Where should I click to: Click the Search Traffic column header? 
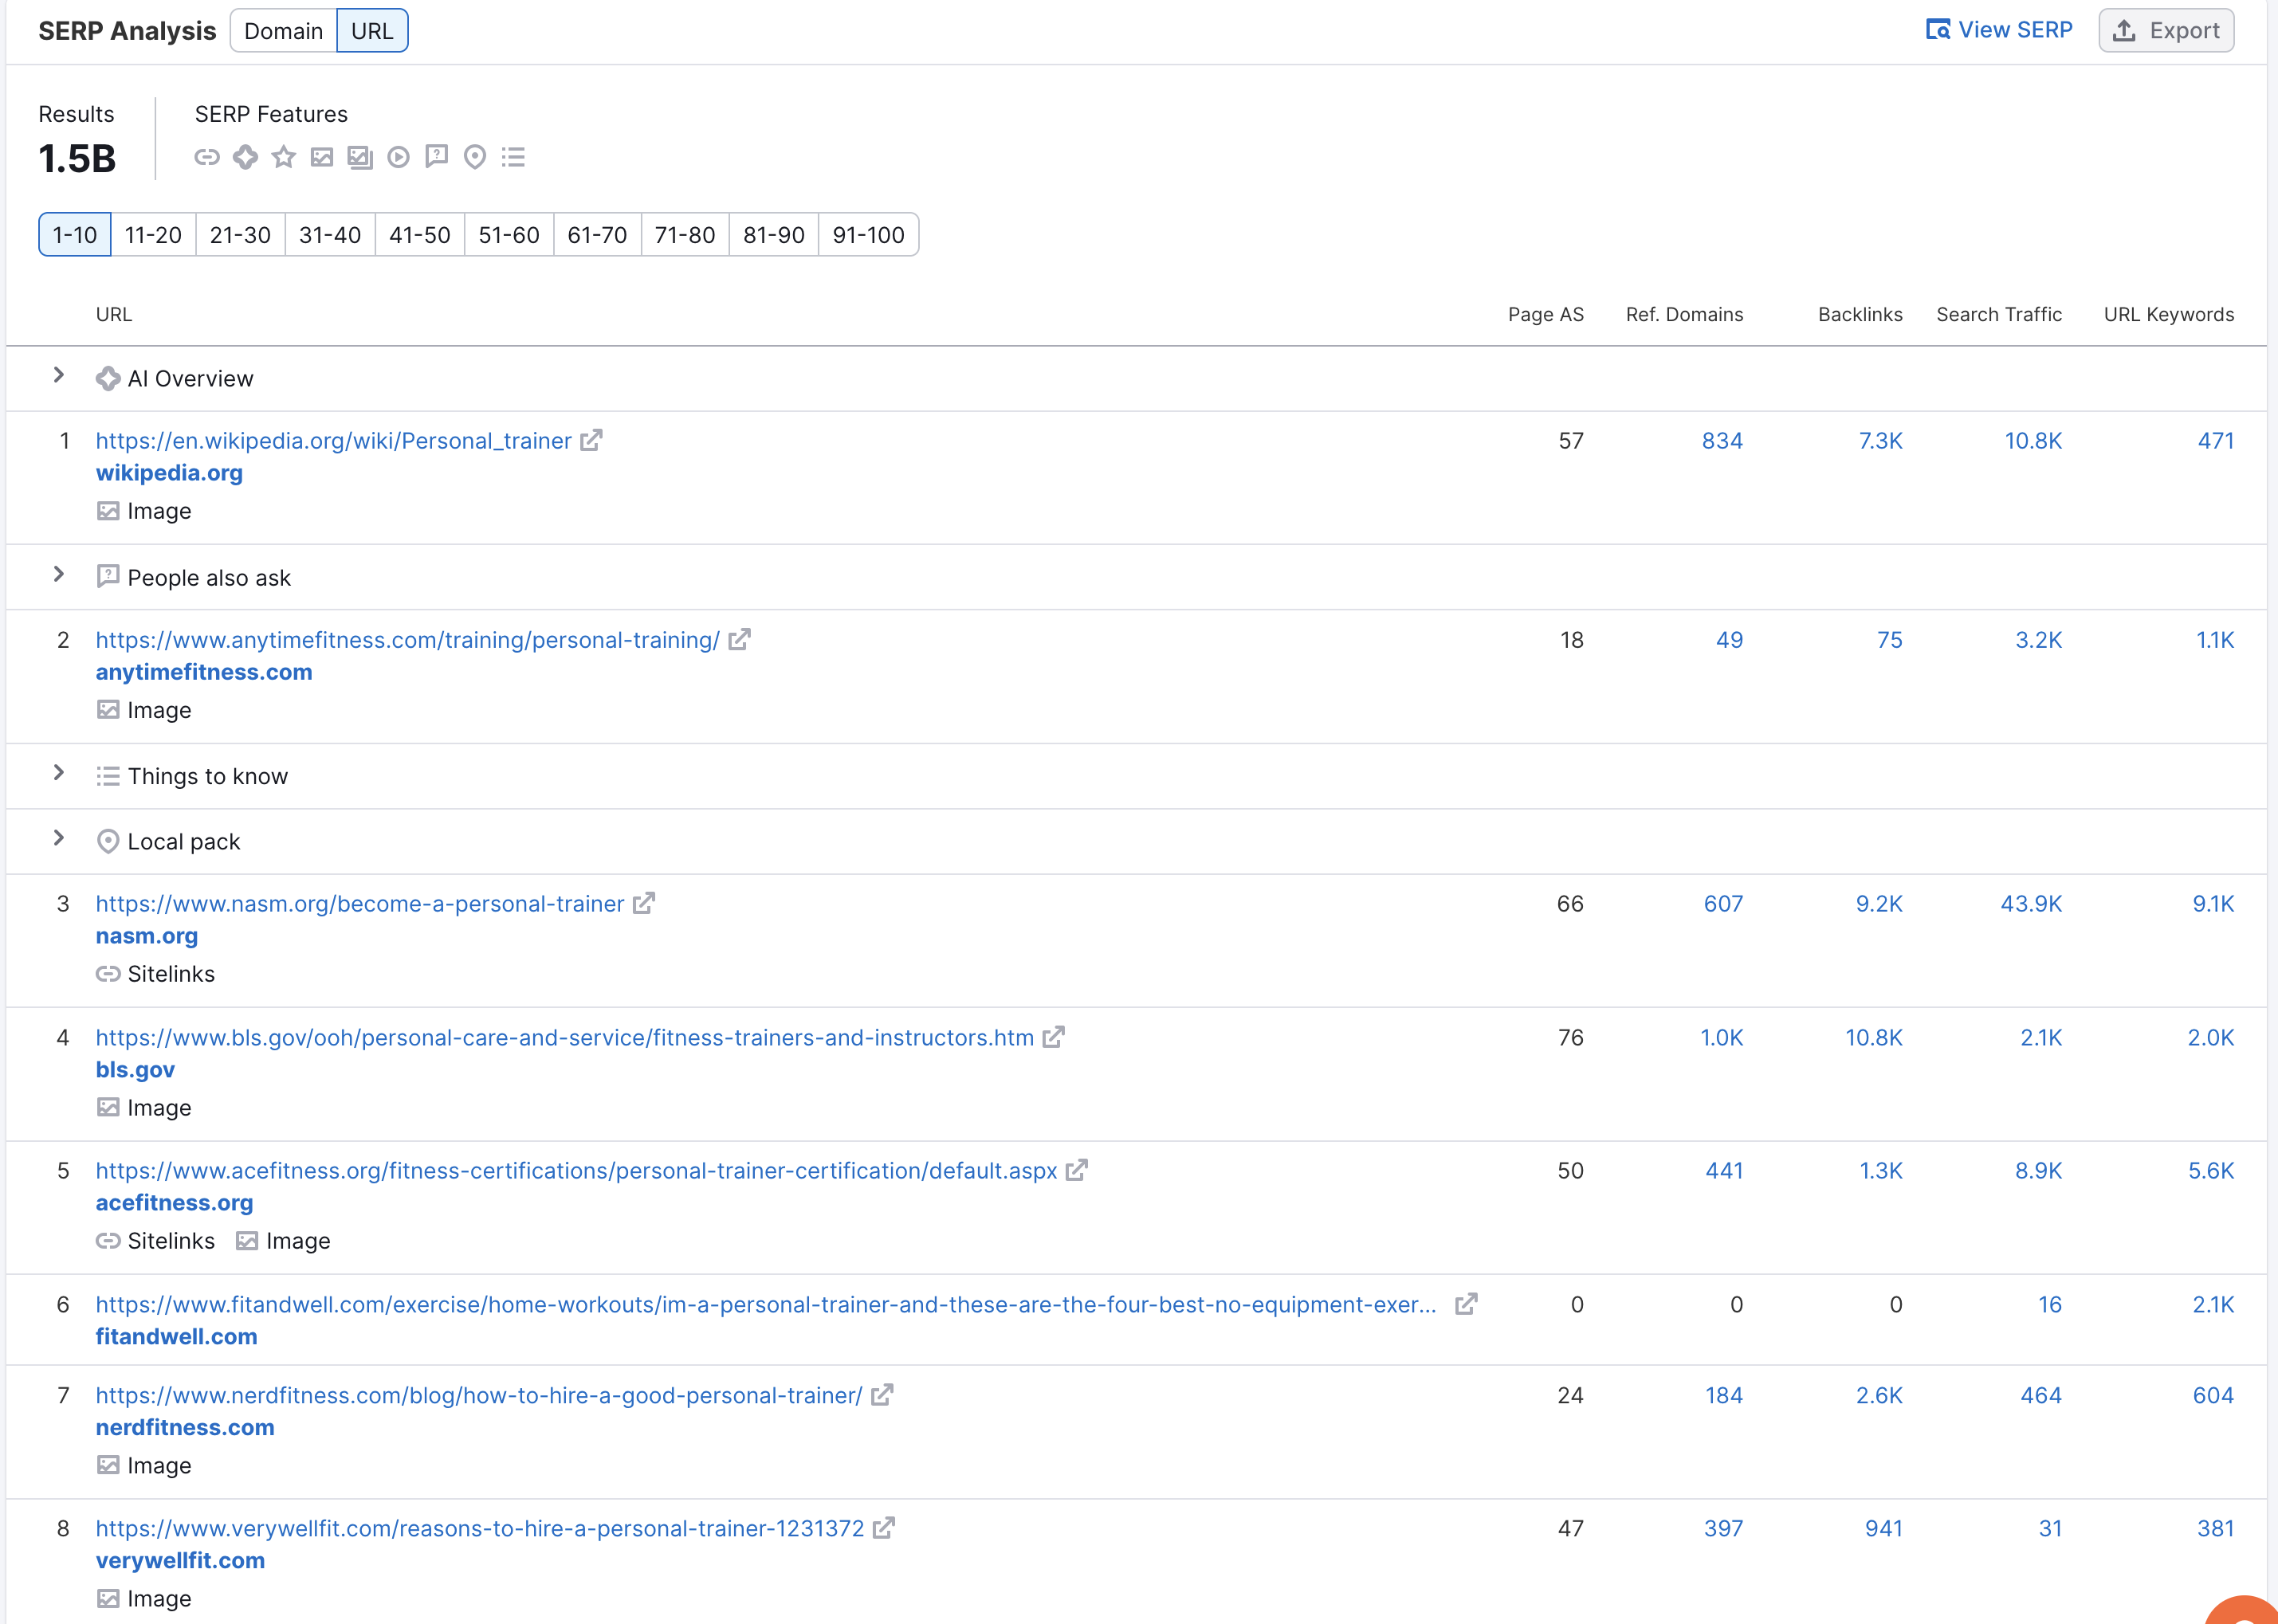(1999, 314)
